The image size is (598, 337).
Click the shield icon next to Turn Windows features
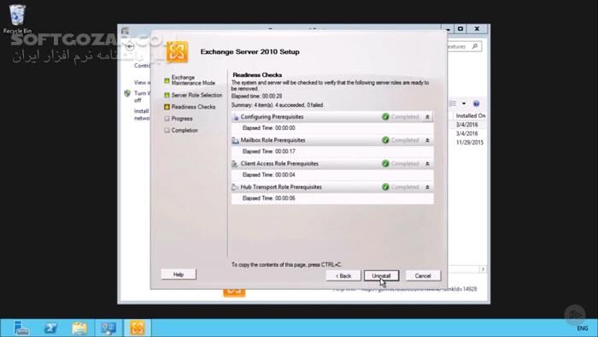pos(127,93)
